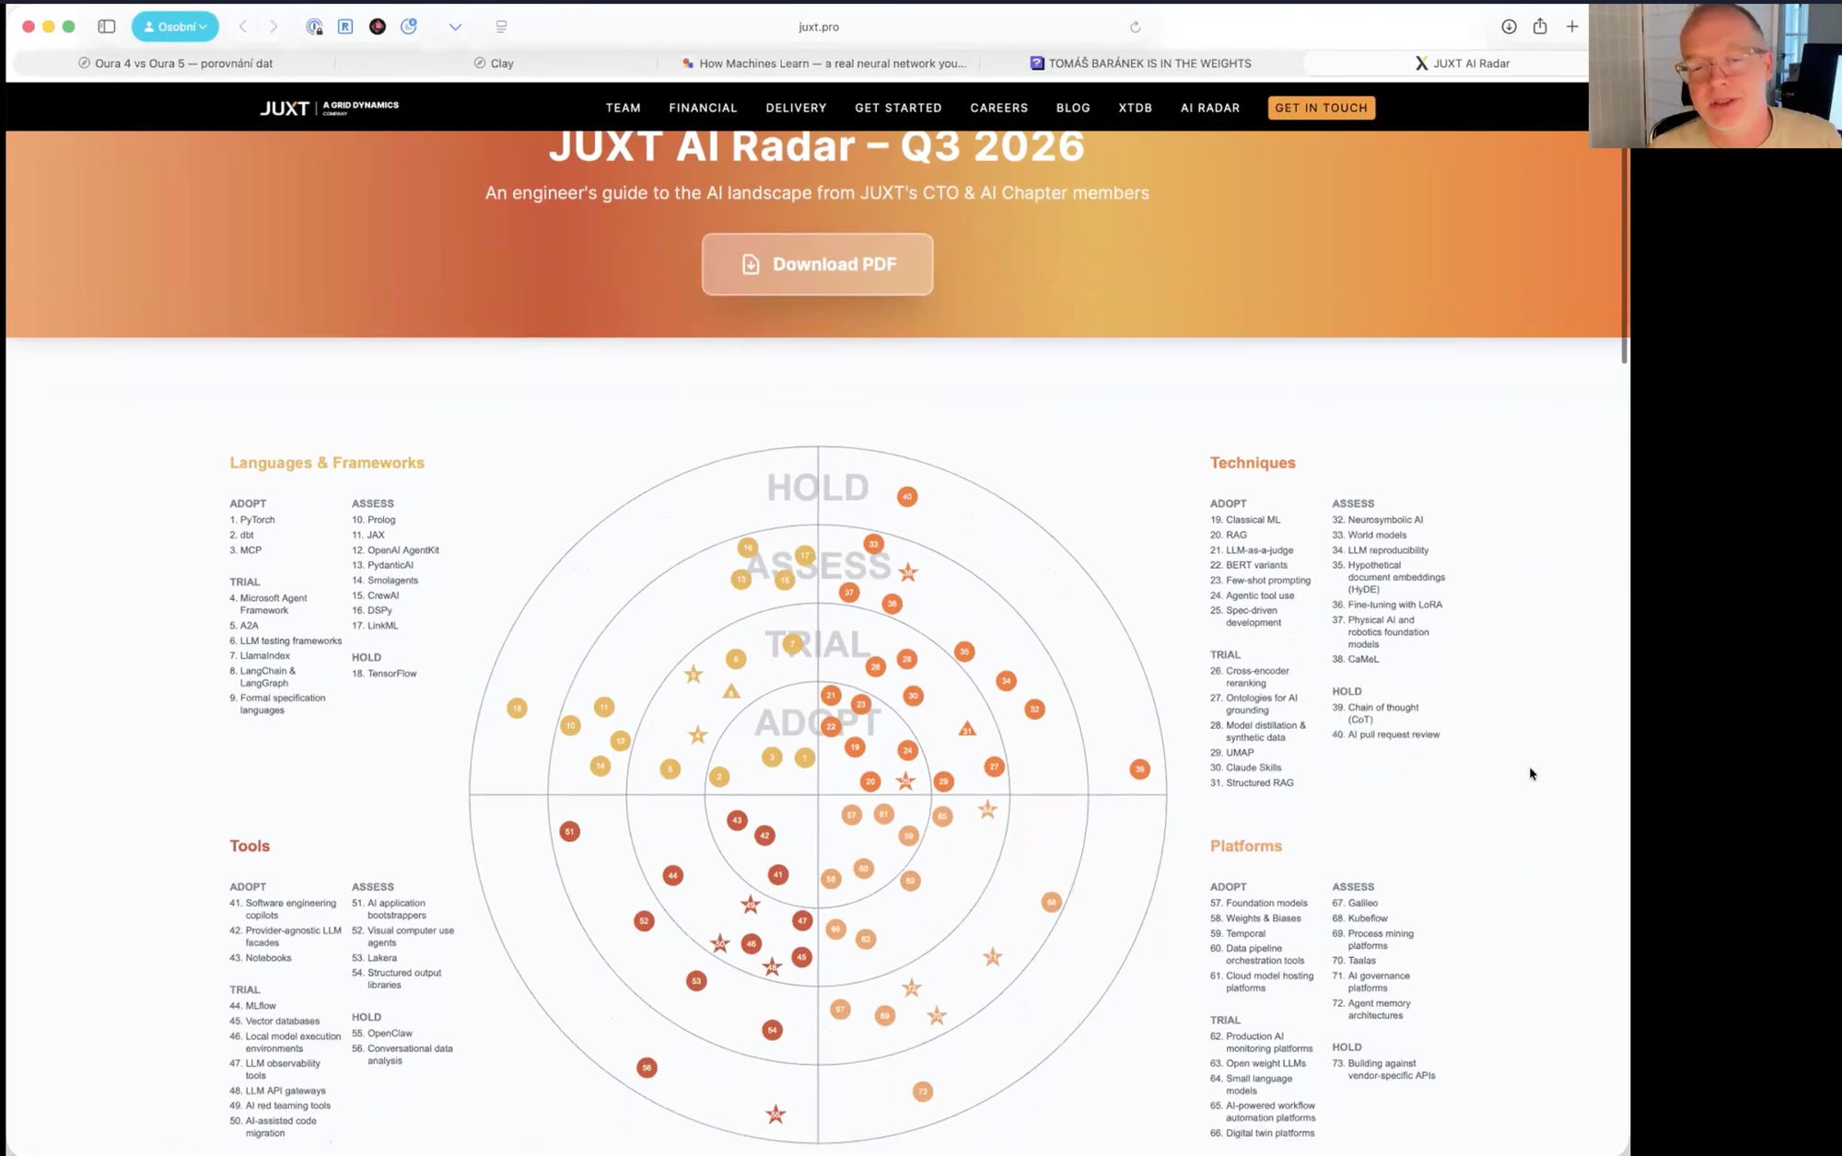Open the dark round extension icon

click(x=378, y=27)
